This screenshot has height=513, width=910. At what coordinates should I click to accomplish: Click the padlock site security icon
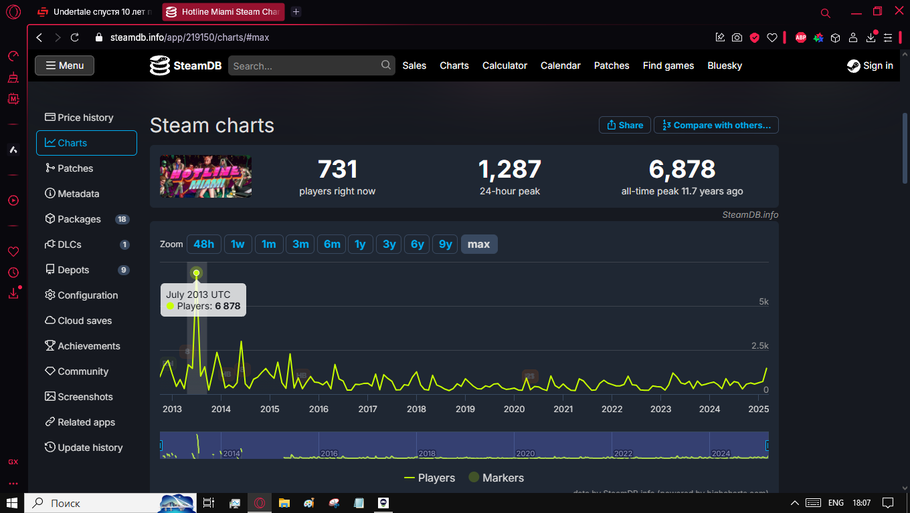pyautogui.click(x=99, y=37)
